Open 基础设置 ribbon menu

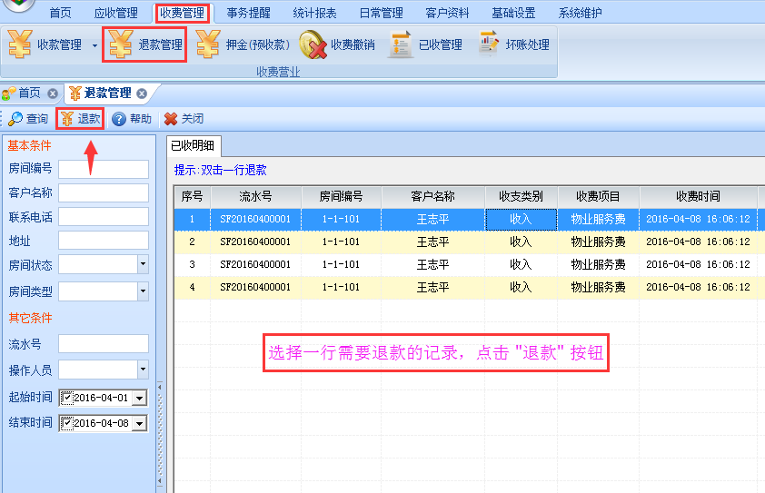[x=513, y=13]
